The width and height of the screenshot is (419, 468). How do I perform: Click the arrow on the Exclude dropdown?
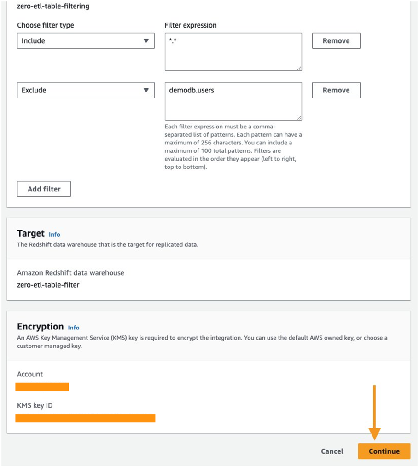point(146,91)
